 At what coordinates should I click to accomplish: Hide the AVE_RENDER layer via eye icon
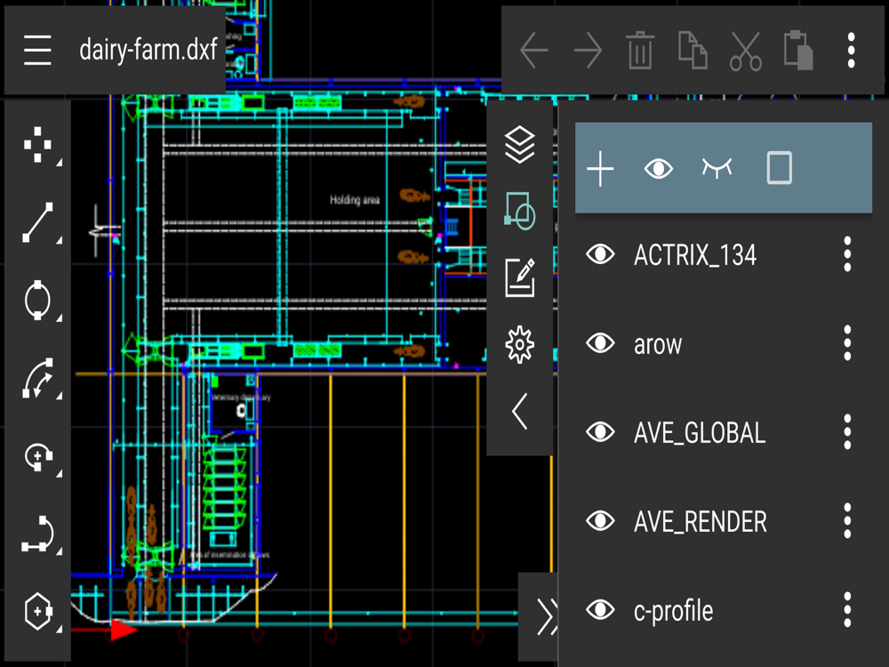click(x=600, y=520)
